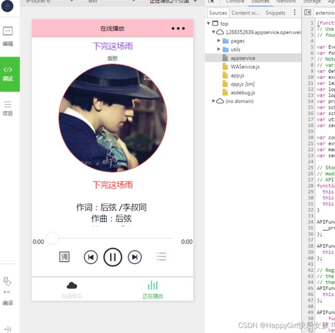Open asdebug.js in file tree

(x=243, y=93)
